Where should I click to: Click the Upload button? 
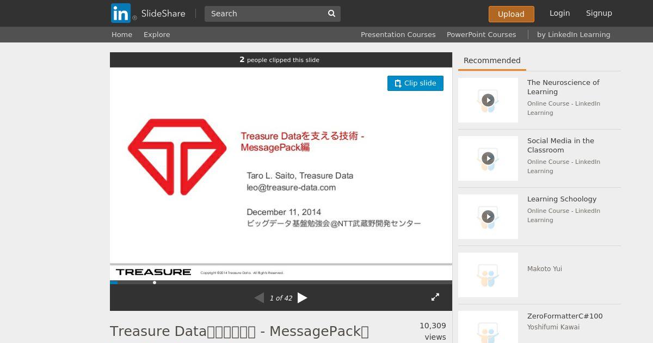[x=511, y=14]
